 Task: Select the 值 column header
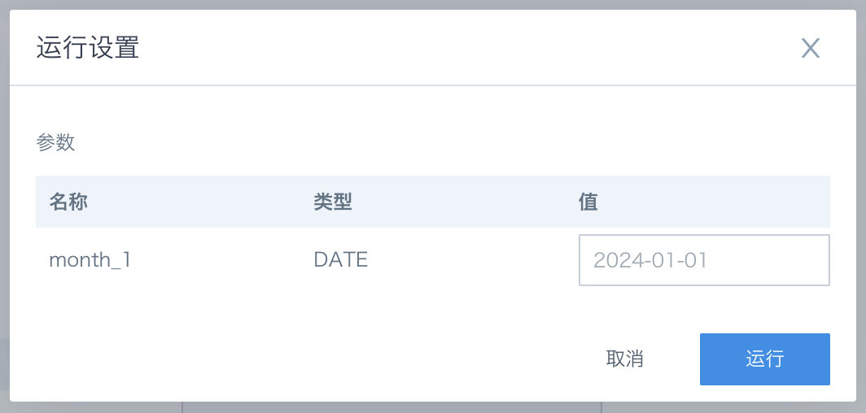pyautogui.click(x=588, y=202)
